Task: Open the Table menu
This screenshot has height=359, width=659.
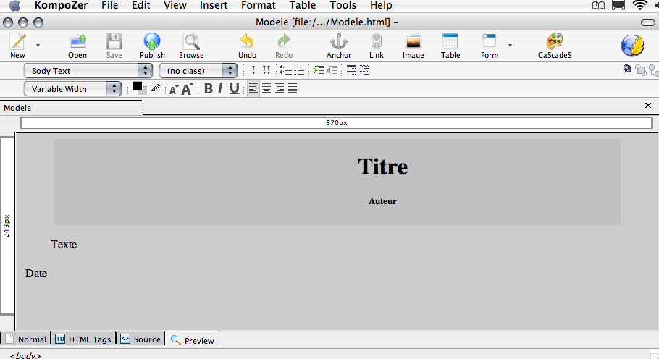Action: [x=302, y=5]
